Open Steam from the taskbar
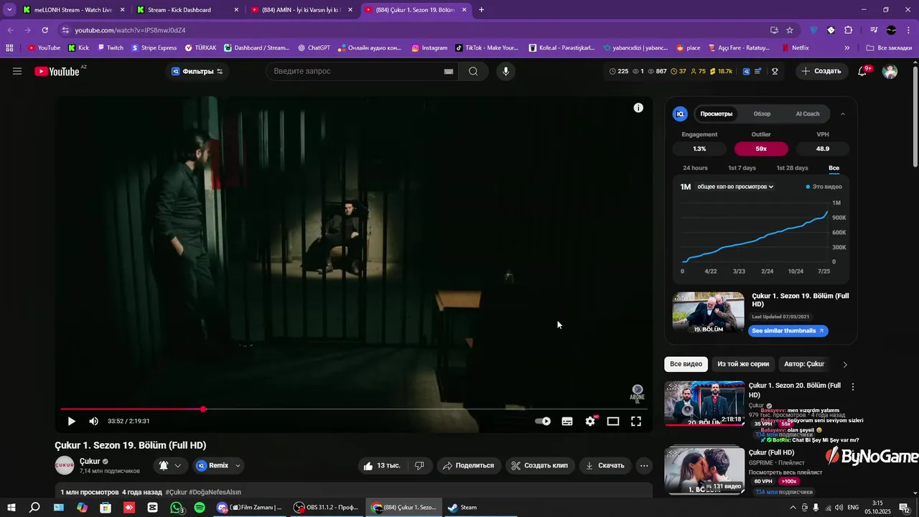 [x=462, y=508]
